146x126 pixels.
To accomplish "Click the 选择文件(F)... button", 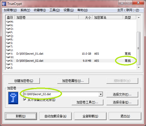I will point(122,95).
